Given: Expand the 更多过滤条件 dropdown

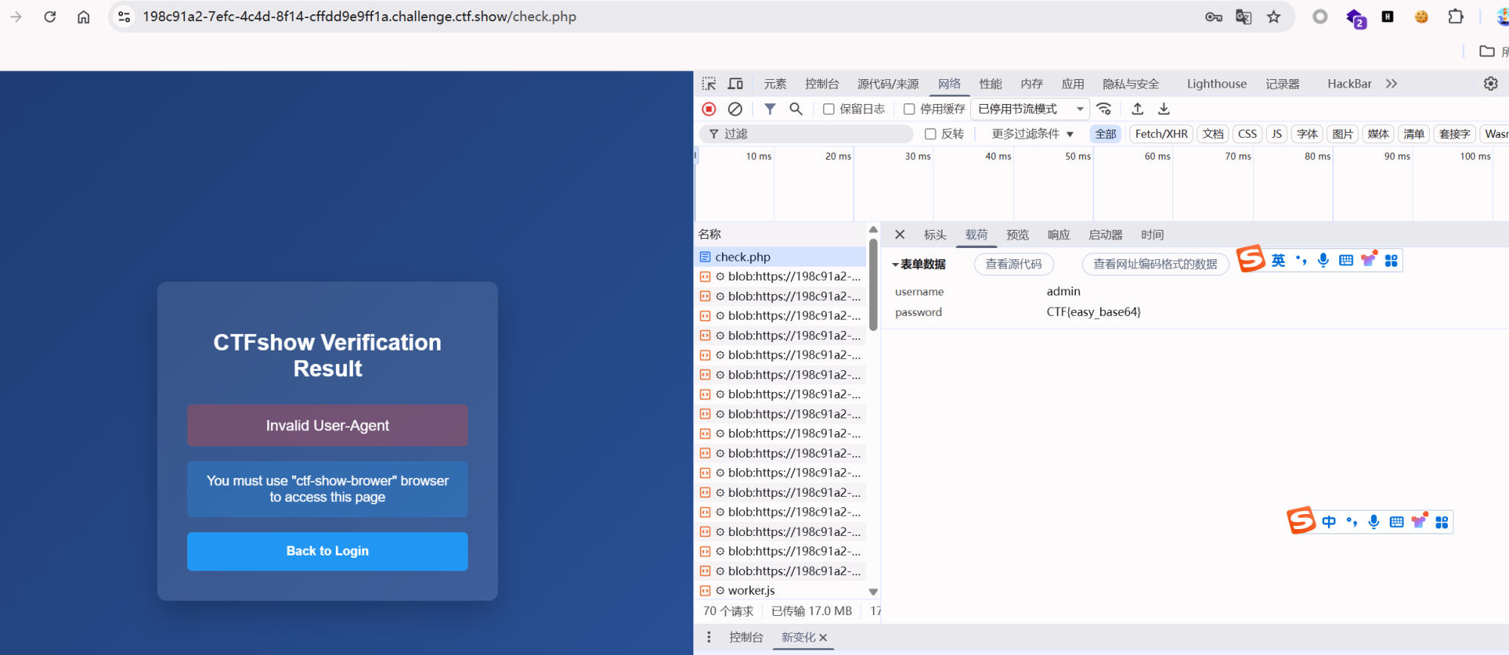Looking at the screenshot, I should click(x=1031, y=134).
